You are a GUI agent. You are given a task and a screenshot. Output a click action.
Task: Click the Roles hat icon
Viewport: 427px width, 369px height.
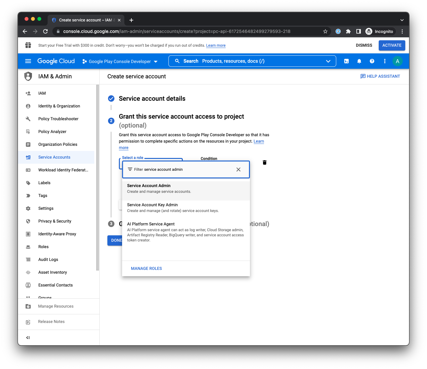(28, 247)
